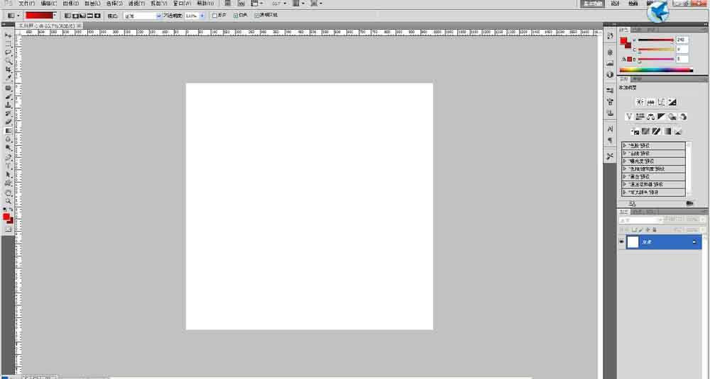710x379 pixels.
Task: Select the Crop tool
Action: 9,69
